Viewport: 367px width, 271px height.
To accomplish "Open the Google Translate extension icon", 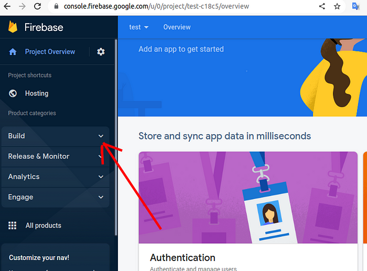I will point(356,6).
